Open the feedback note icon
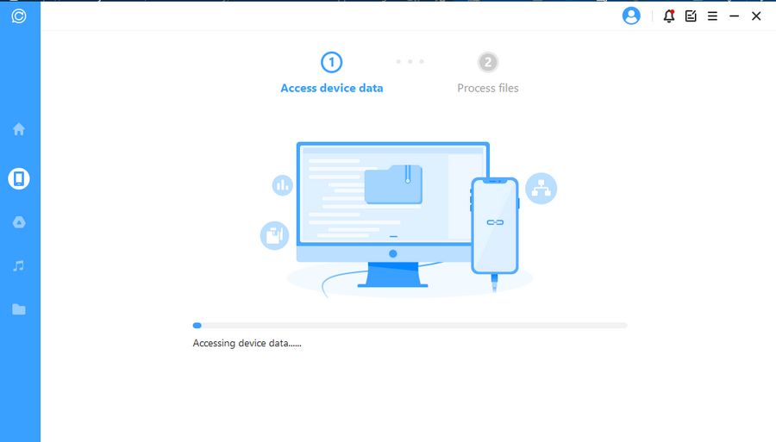The height and width of the screenshot is (442, 776). 691,16
